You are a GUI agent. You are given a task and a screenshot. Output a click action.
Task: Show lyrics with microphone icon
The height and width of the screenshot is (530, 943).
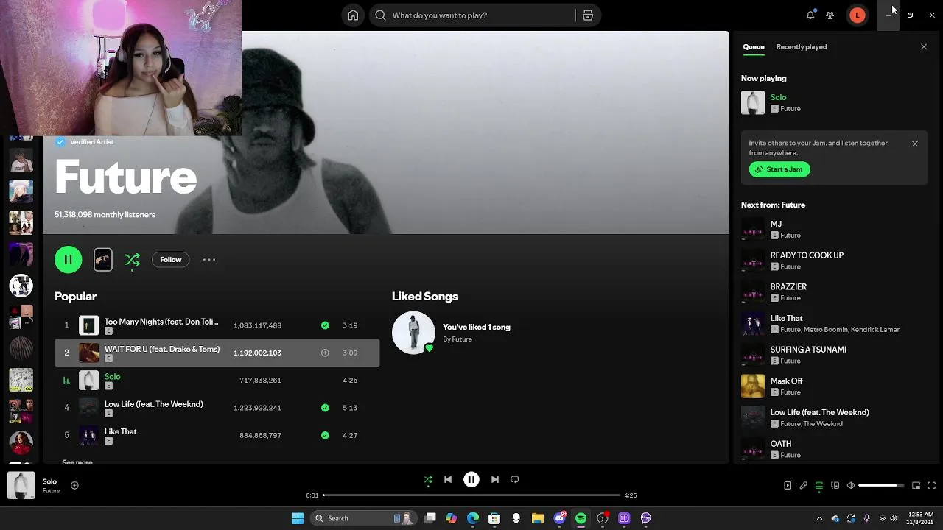click(804, 485)
